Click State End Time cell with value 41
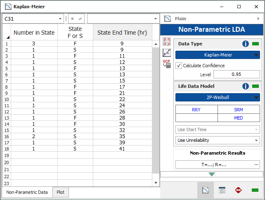Image resolution: width=265 pixels, height=200 pixels. pos(122,149)
